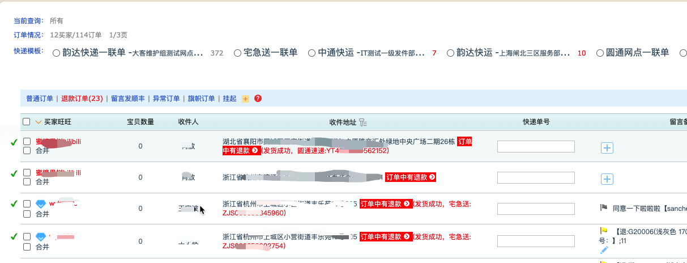Check the 合并 checkbox in the first order row
687x263 pixels.
click(x=27, y=151)
